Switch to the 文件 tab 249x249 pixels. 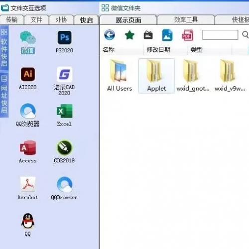tap(36, 20)
